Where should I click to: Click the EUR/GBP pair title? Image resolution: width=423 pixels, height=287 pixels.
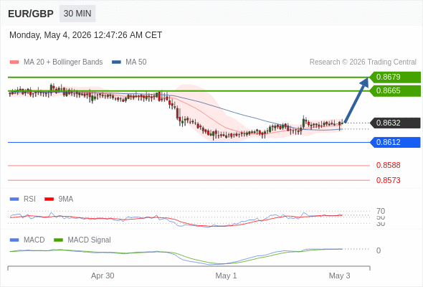[31, 14]
